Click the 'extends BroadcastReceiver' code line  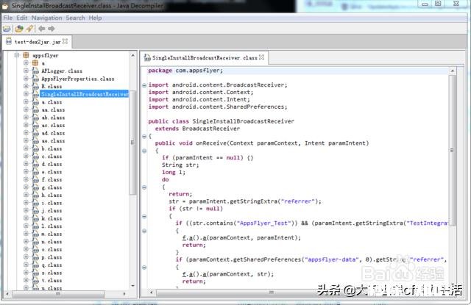click(x=197, y=129)
